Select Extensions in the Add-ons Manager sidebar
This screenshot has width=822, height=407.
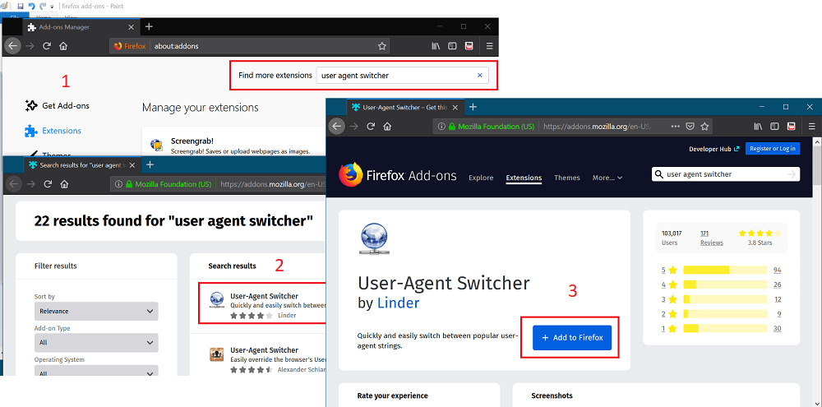pyautogui.click(x=53, y=131)
